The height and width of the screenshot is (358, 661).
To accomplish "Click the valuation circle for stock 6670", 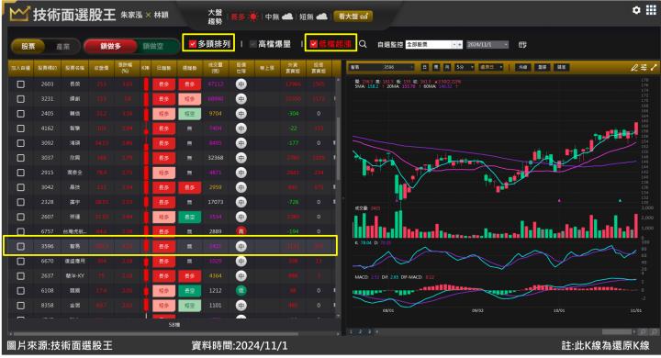I will [241, 261].
